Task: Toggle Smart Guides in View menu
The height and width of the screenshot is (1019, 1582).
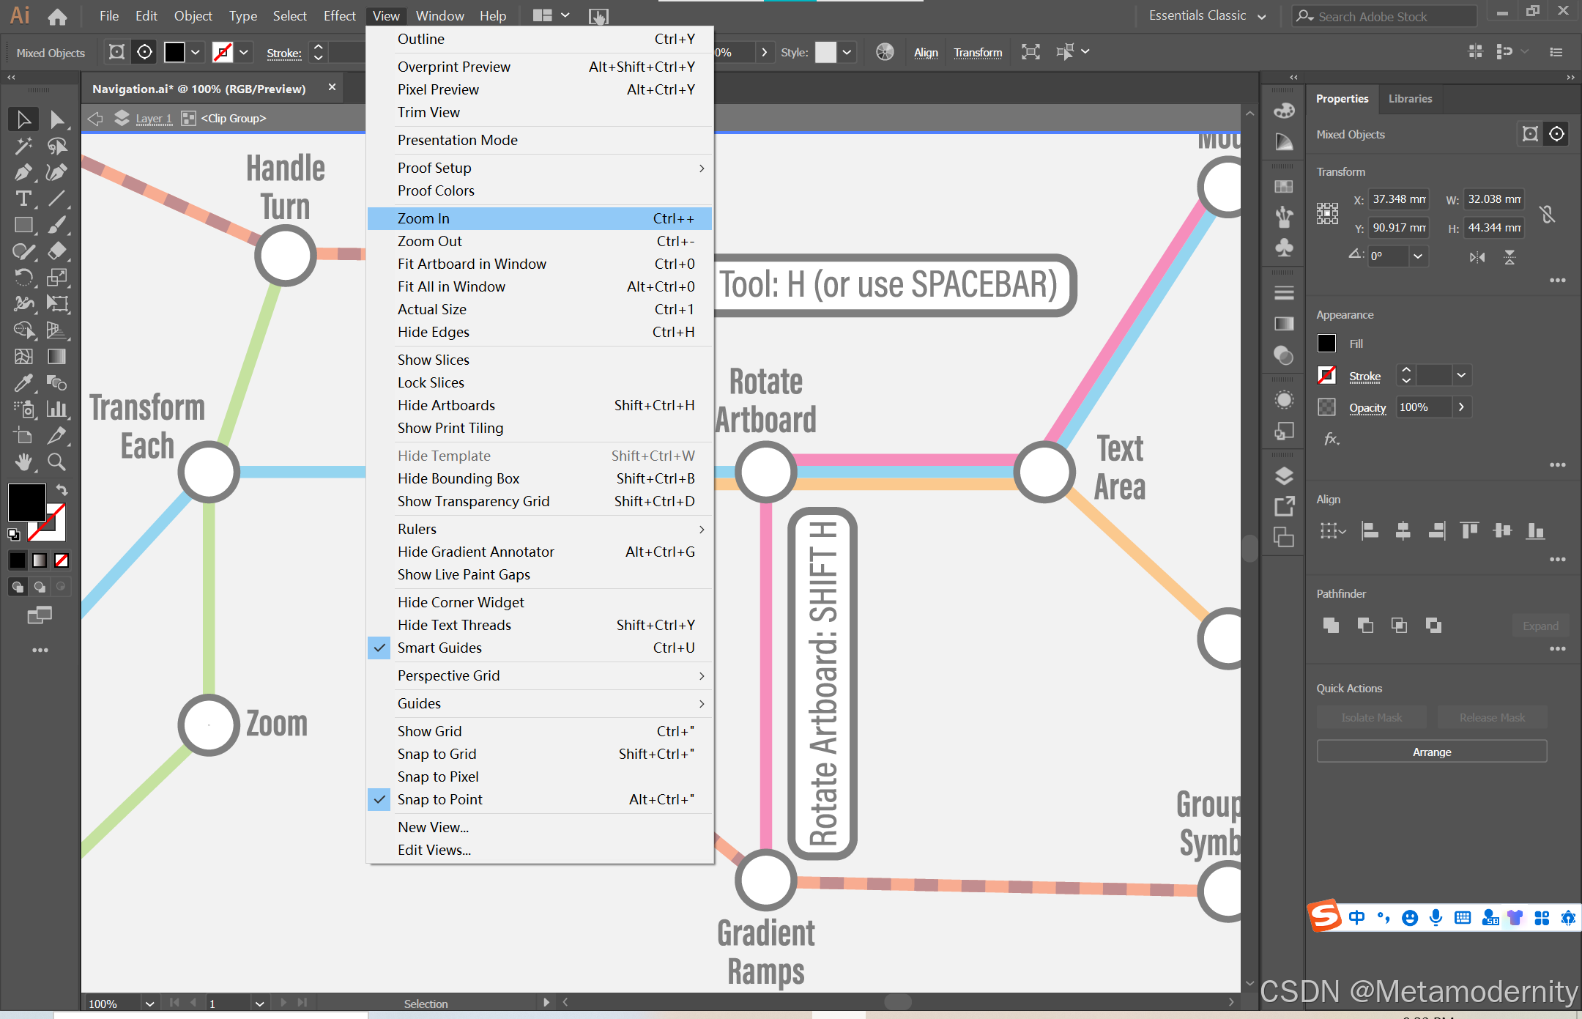Action: coord(439,648)
